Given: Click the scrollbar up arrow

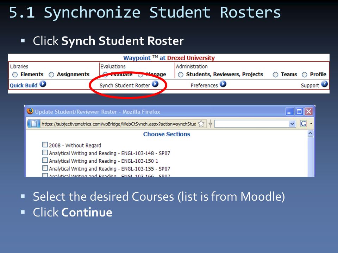Looking at the screenshot, I should click(310, 133).
